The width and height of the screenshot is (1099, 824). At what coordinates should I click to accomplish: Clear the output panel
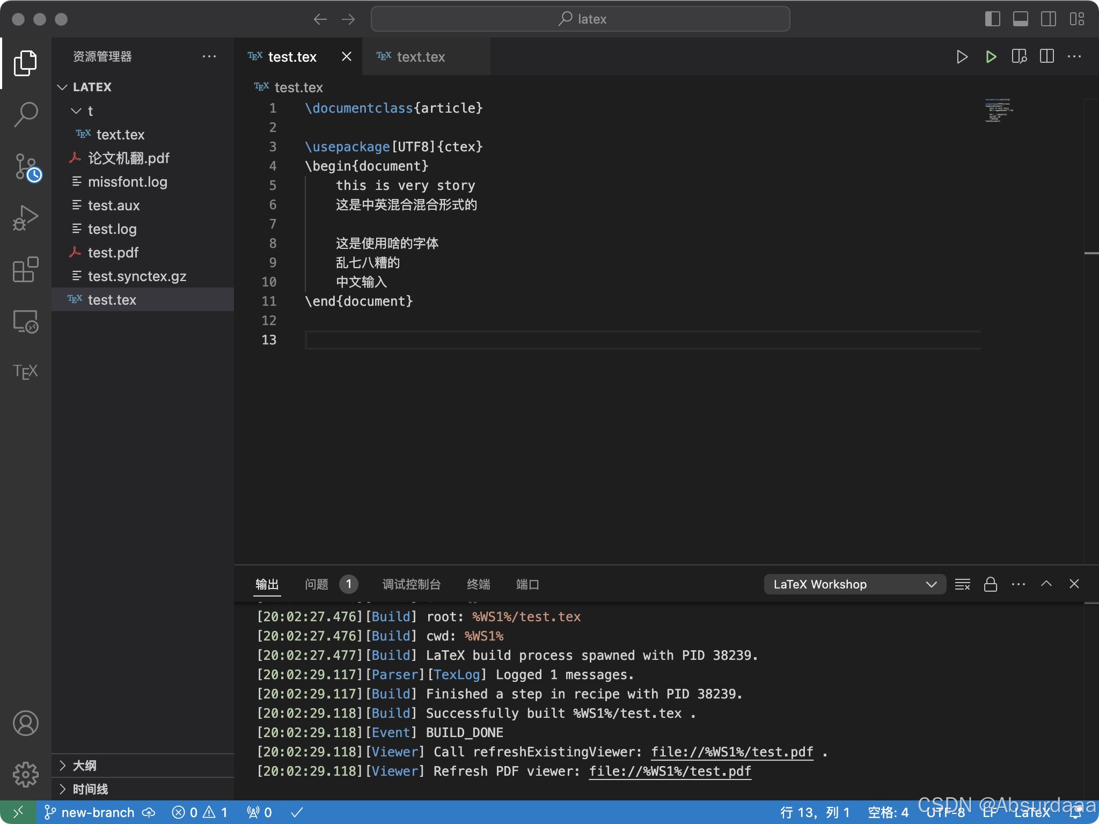click(x=963, y=584)
